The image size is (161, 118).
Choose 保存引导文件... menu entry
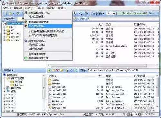pyautogui.click(x=48, y=45)
